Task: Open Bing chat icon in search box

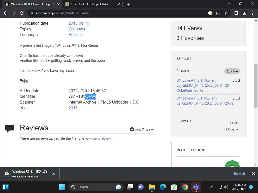Action: (x=118, y=187)
